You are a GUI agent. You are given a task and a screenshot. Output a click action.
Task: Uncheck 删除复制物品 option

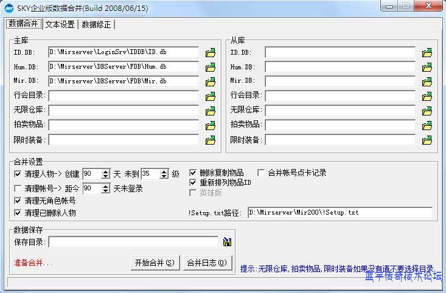pyautogui.click(x=193, y=173)
